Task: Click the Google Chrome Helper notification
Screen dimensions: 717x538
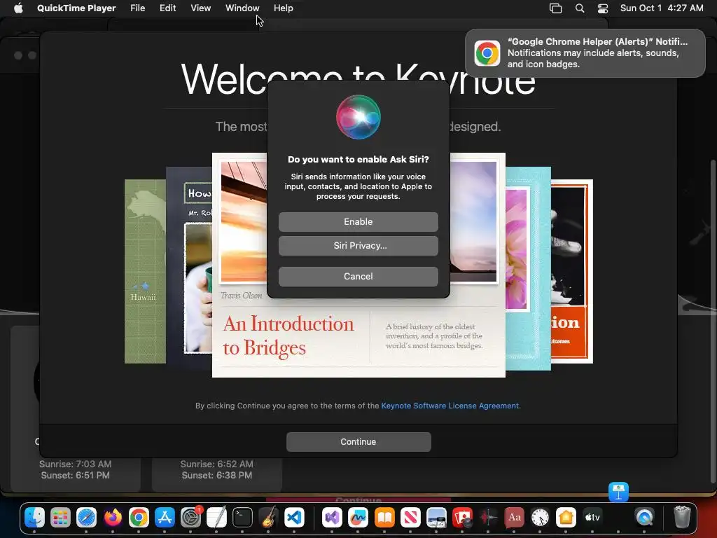Action: click(585, 53)
